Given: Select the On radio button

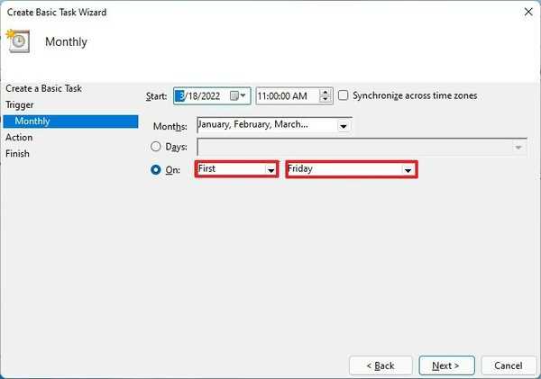Looking at the screenshot, I should tap(157, 169).
